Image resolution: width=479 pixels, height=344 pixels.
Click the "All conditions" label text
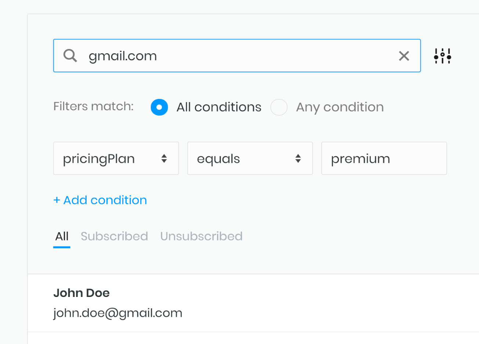pos(219,107)
